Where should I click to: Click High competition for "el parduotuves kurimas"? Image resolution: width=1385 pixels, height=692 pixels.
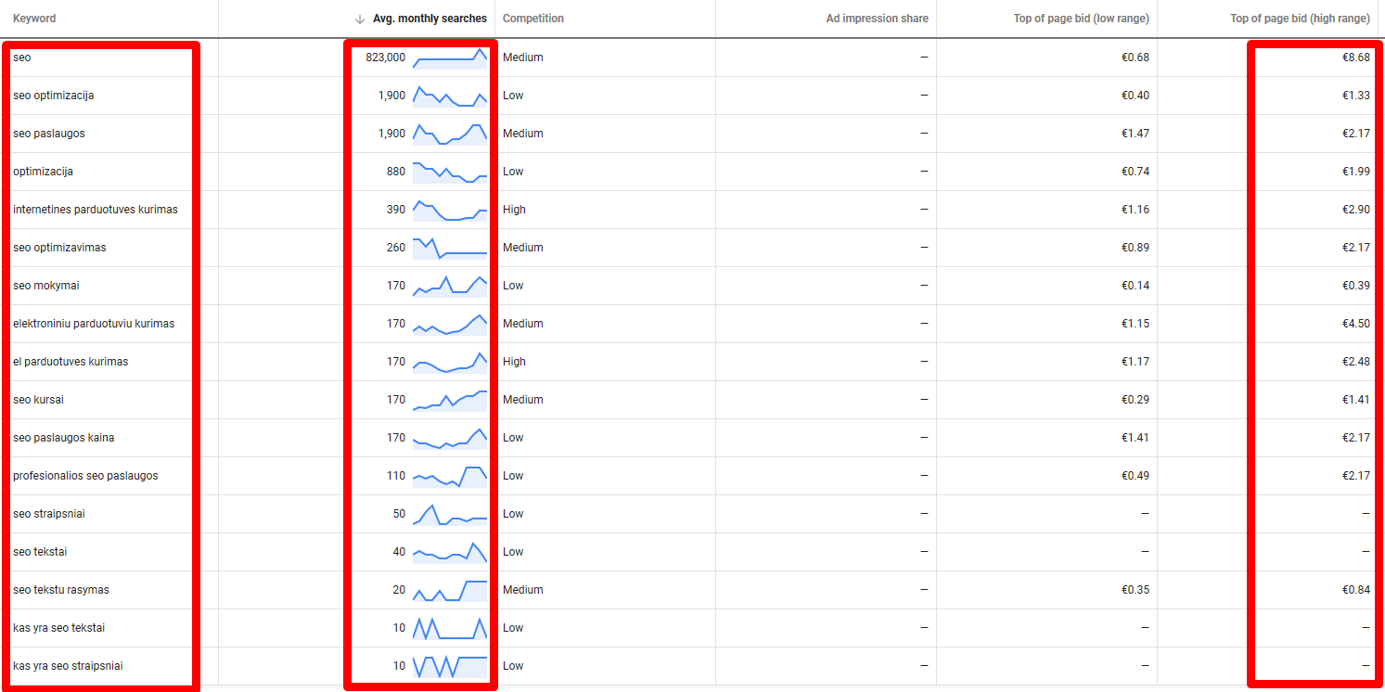(x=514, y=362)
